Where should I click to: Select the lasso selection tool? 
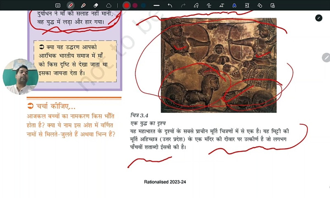coord(109,5)
